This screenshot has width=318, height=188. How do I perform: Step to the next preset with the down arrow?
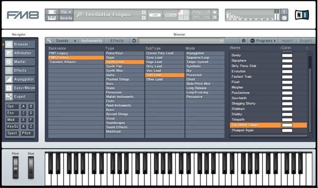point(144,17)
